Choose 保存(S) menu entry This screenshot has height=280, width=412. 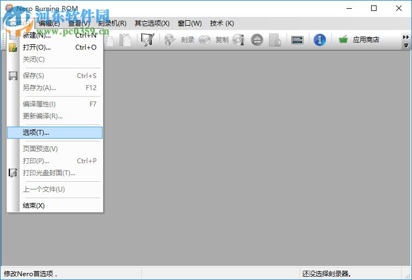(x=55, y=76)
